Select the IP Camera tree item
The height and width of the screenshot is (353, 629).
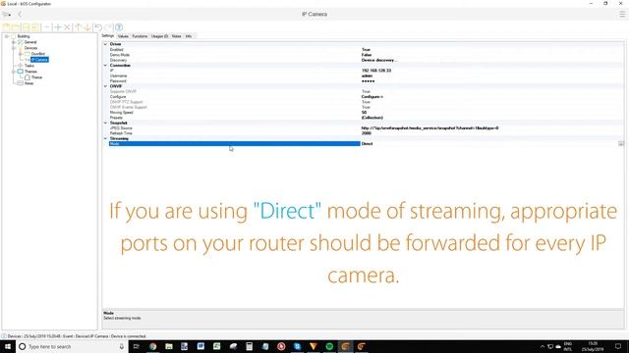(39, 60)
